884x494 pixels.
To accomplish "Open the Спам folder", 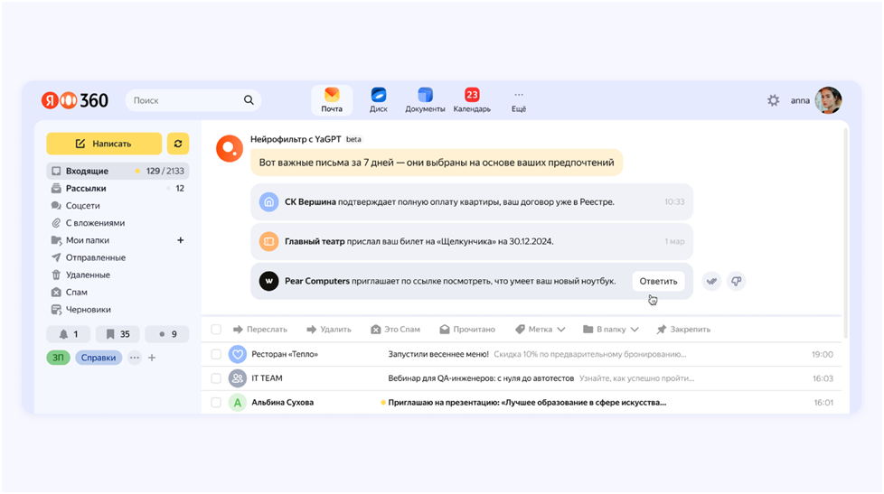I will [118, 293].
